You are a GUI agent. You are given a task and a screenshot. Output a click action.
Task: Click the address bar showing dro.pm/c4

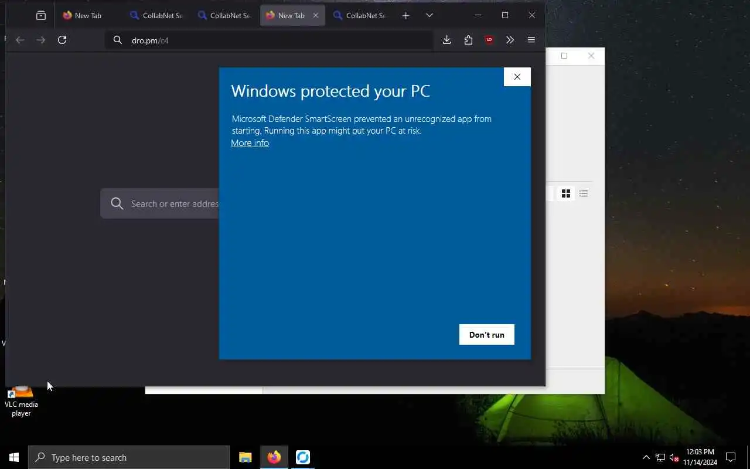tap(270, 40)
